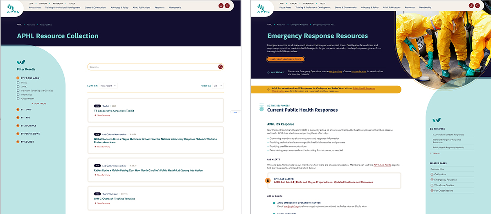Jump to Public Health Response Networks
Screen dimensions: 491x214
pyautogui.click(x=448, y=147)
